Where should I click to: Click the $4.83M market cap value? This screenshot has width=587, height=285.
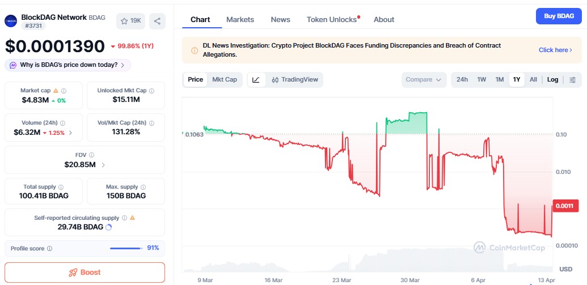[x=35, y=100]
